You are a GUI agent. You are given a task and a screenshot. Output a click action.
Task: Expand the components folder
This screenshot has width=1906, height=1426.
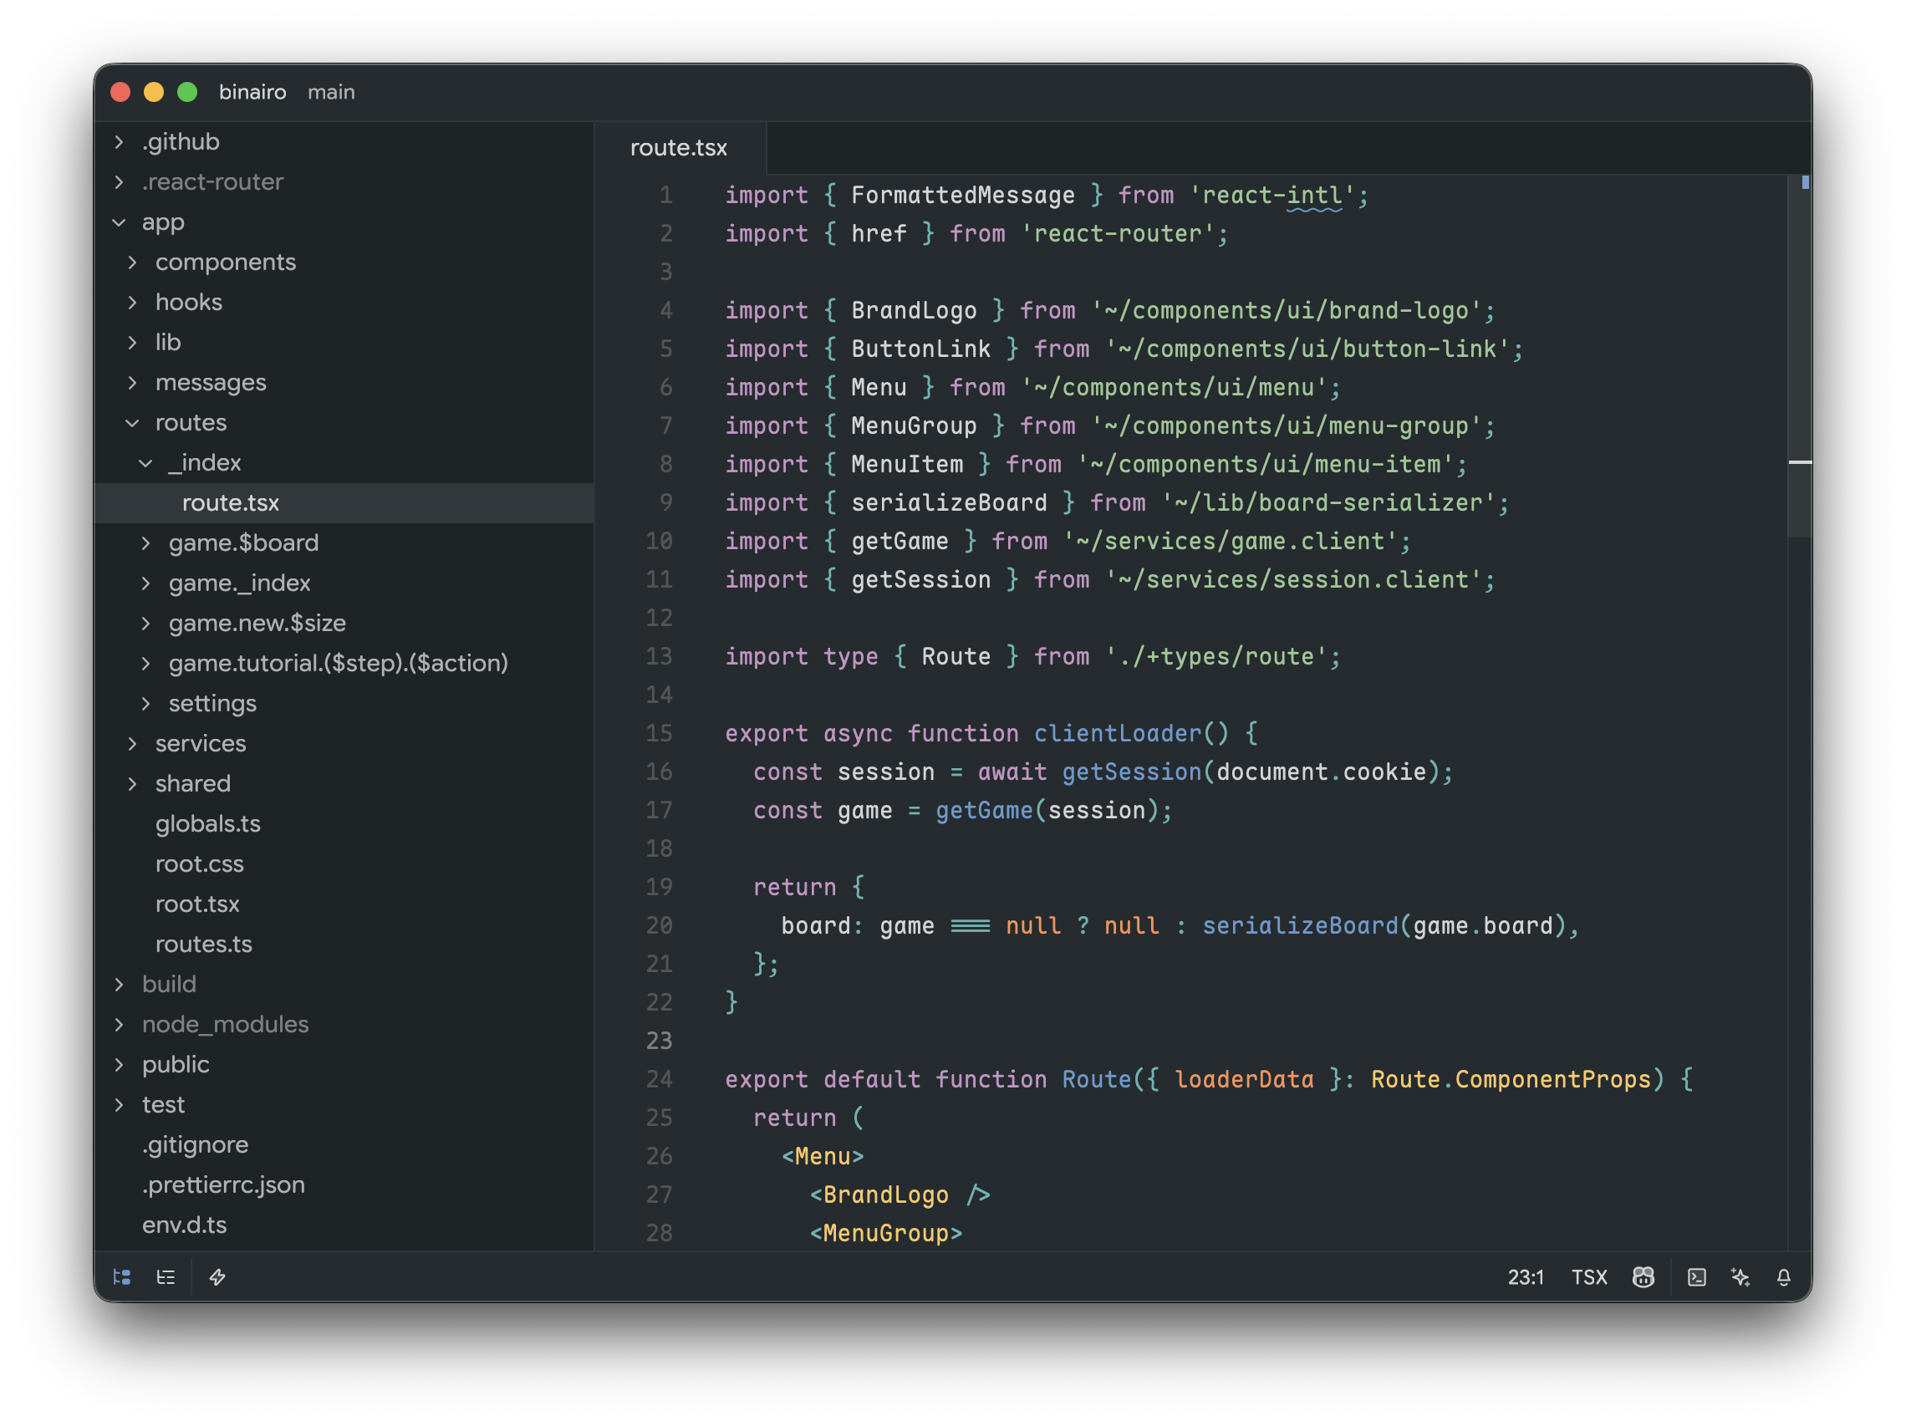tap(344, 262)
